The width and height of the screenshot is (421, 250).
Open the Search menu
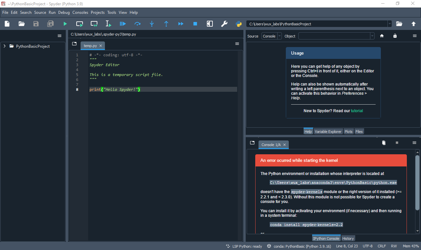26,12
